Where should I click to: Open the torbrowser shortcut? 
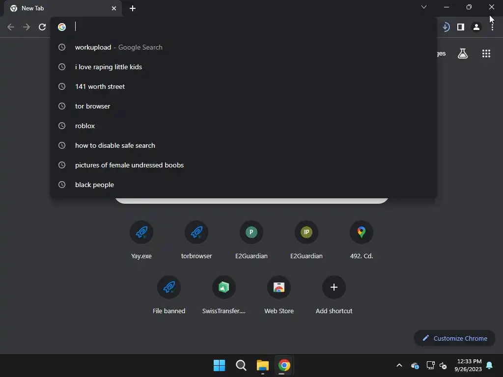pyautogui.click(x=196, y=240)
